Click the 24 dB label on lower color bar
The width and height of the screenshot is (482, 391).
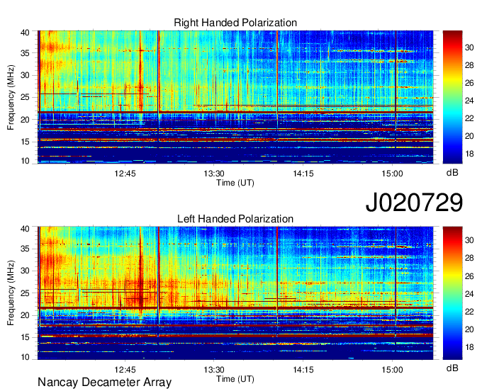[469, 294]
